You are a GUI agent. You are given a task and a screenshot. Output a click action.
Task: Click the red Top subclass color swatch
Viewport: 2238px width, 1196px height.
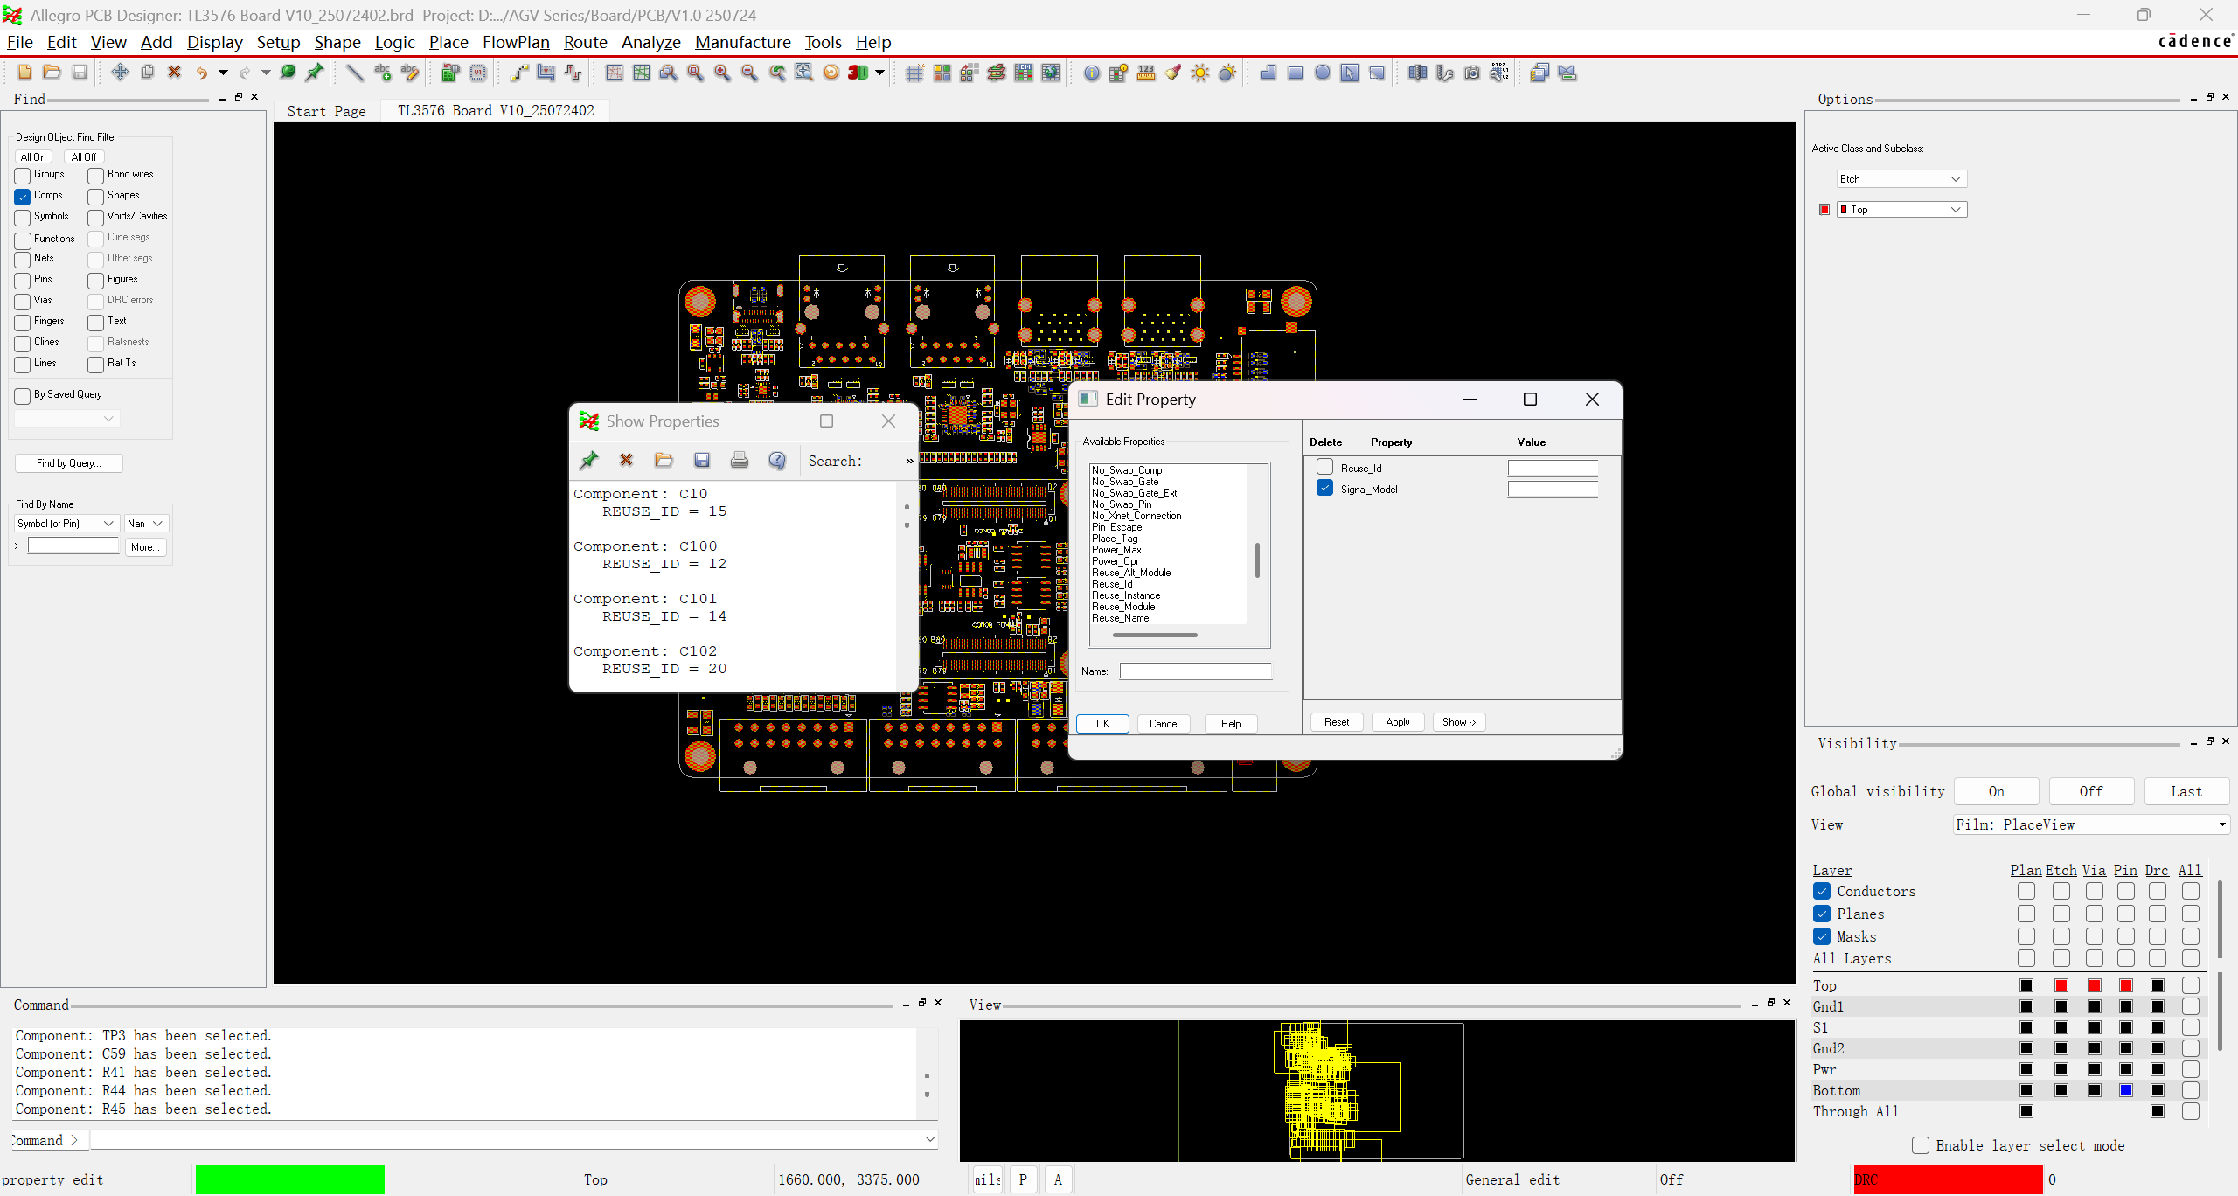point(1824,210)
